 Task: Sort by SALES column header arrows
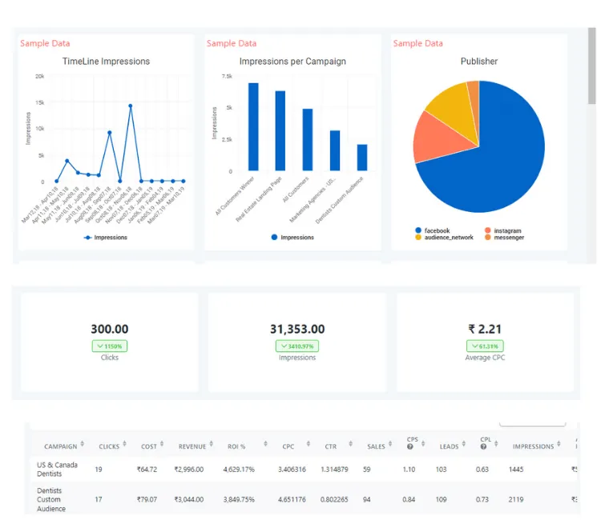[390, 443]
